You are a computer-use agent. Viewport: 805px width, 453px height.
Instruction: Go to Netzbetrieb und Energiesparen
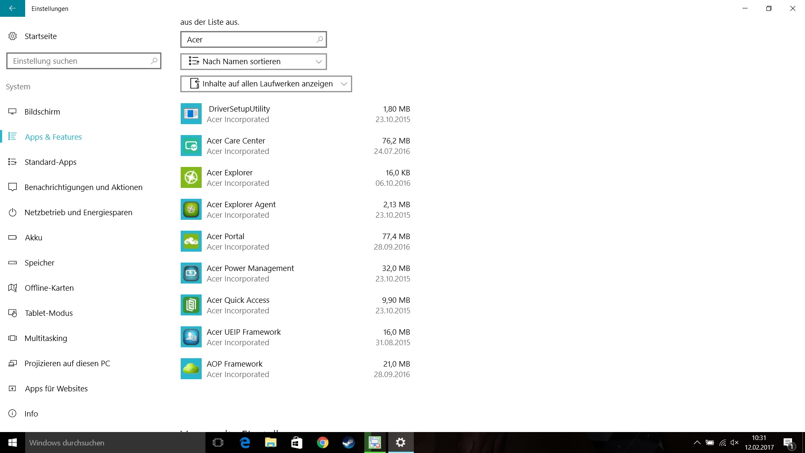click(x=78, y=213)
